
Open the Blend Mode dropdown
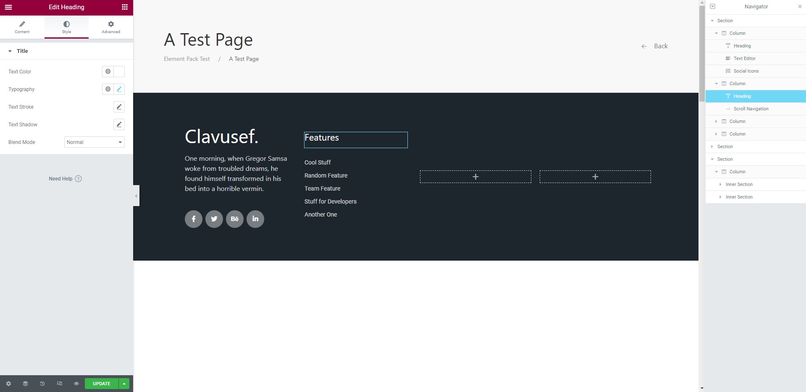tap(94, 142)
